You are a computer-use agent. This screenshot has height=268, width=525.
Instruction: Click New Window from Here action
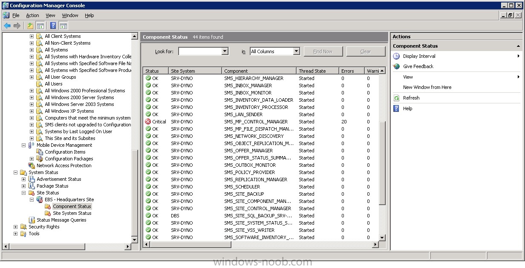point(427,87)
